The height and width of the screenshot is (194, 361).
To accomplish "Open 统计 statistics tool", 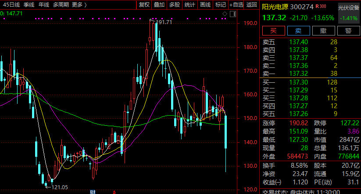I will [x=189, y=4].
